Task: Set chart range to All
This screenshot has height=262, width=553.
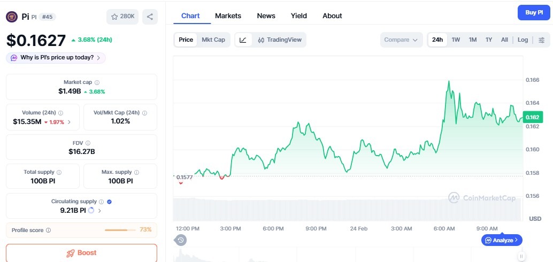Action: point(504,40)
